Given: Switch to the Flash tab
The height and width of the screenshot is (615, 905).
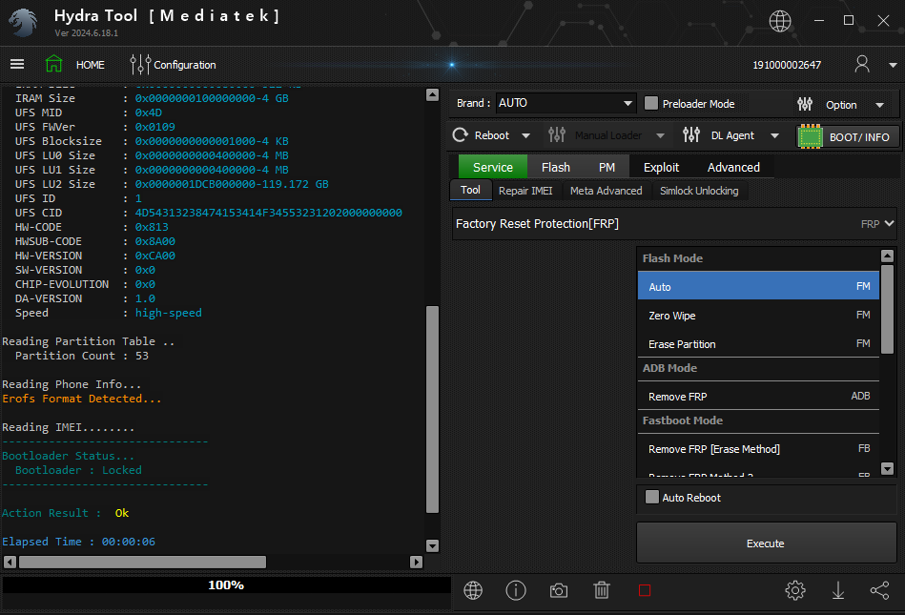Looking at the screenshot, I should 555,167.
